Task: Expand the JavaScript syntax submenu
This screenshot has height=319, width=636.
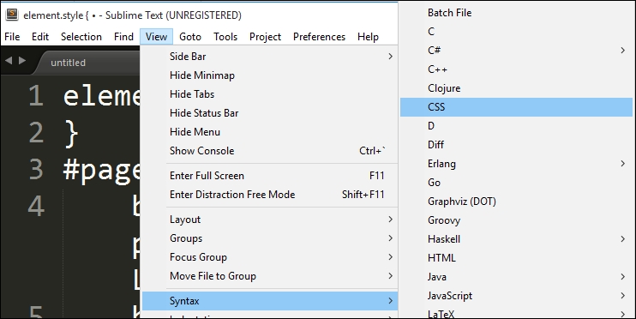Action: click(516, 296)
